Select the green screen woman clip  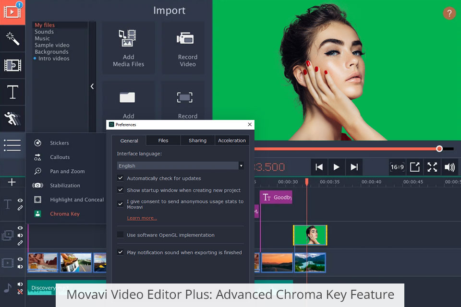[x=310, y=235]
